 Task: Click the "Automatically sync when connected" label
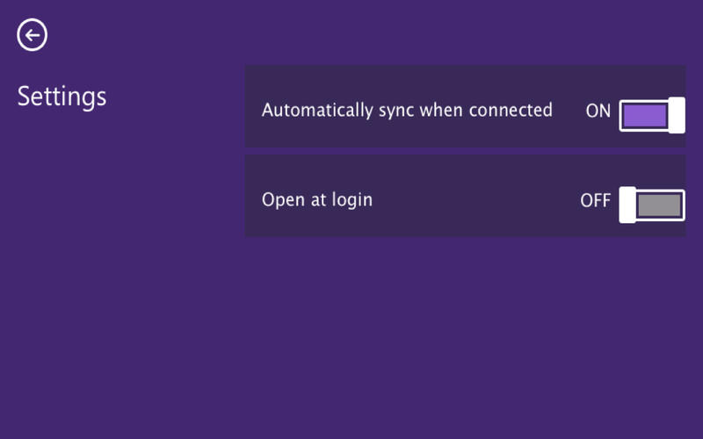(407, 111)
